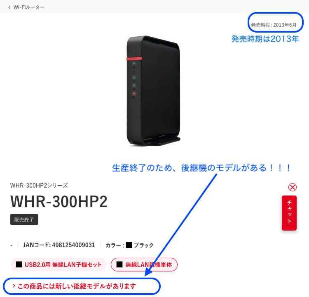Select 無線LAN親機単体 option
Screen dimensions: 309x297
tap(144, 265)
